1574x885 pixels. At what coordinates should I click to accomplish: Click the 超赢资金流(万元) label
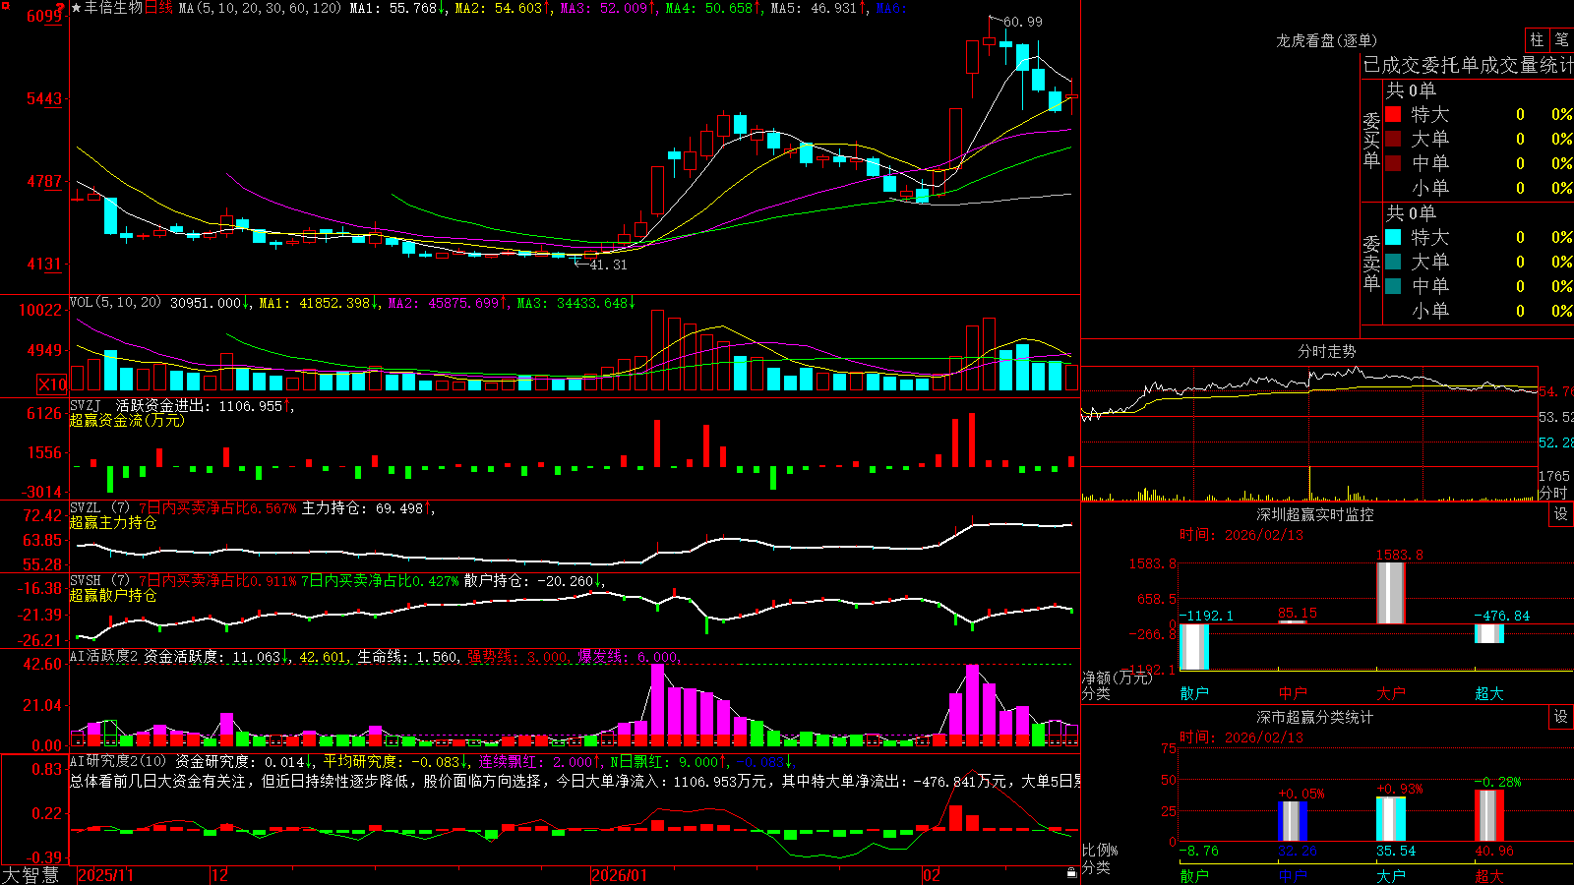pyautogui.click(x=127, y=420)
